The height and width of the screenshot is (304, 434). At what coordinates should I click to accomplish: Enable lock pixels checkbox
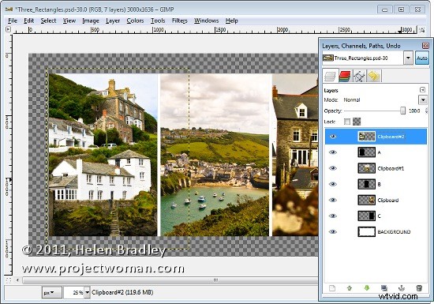(347, 122)
